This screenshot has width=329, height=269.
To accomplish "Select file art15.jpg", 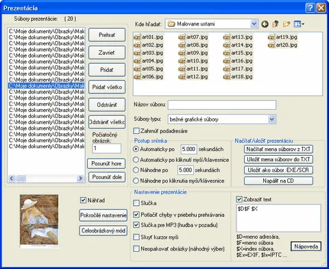I will point(238,53).
